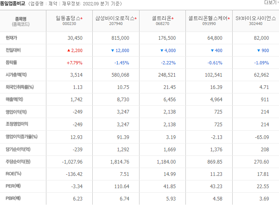Screen dimensions: 279x205
Task: Open the 삼성바이오로직스 stock link
Action: [115, 18]
